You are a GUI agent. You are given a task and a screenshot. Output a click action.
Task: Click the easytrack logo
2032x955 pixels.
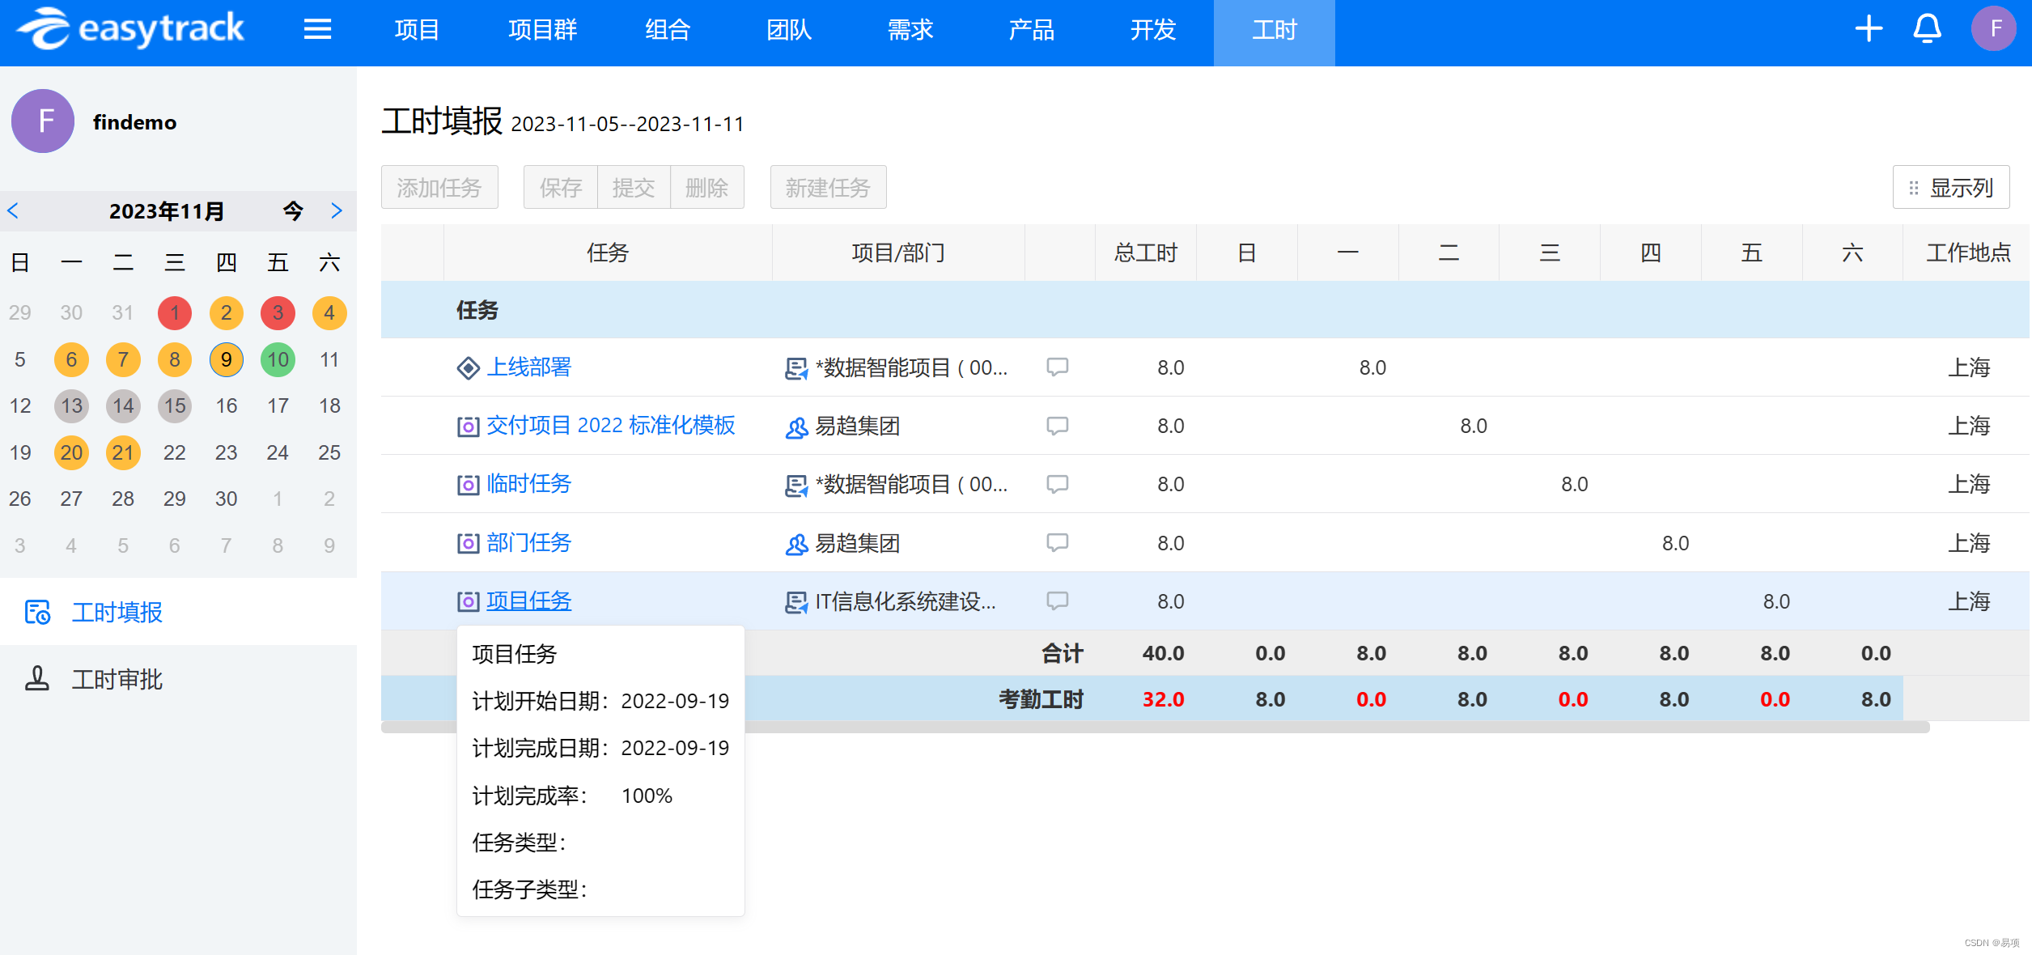pyautogui.click(x=130, y=29)
